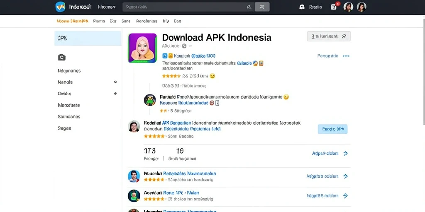Click the first profile avatar in top bar
This screenshot has height=212, width=425.
click(348, 7)
